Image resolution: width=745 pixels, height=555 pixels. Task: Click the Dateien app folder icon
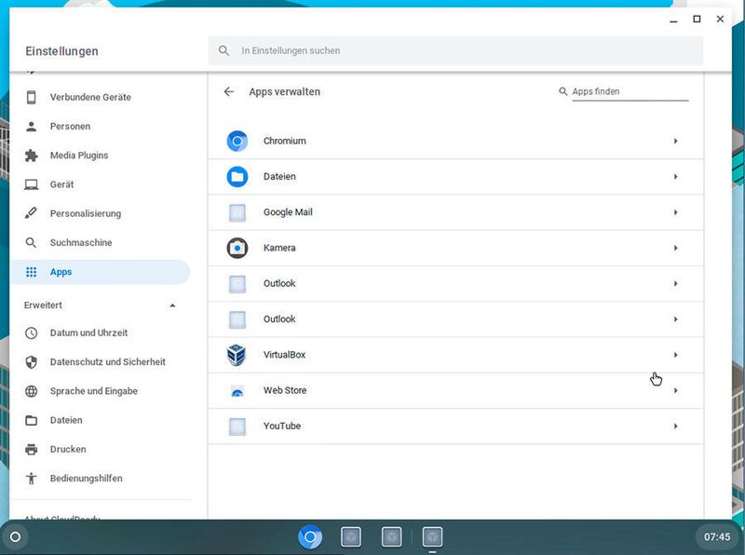click(237, 177)
